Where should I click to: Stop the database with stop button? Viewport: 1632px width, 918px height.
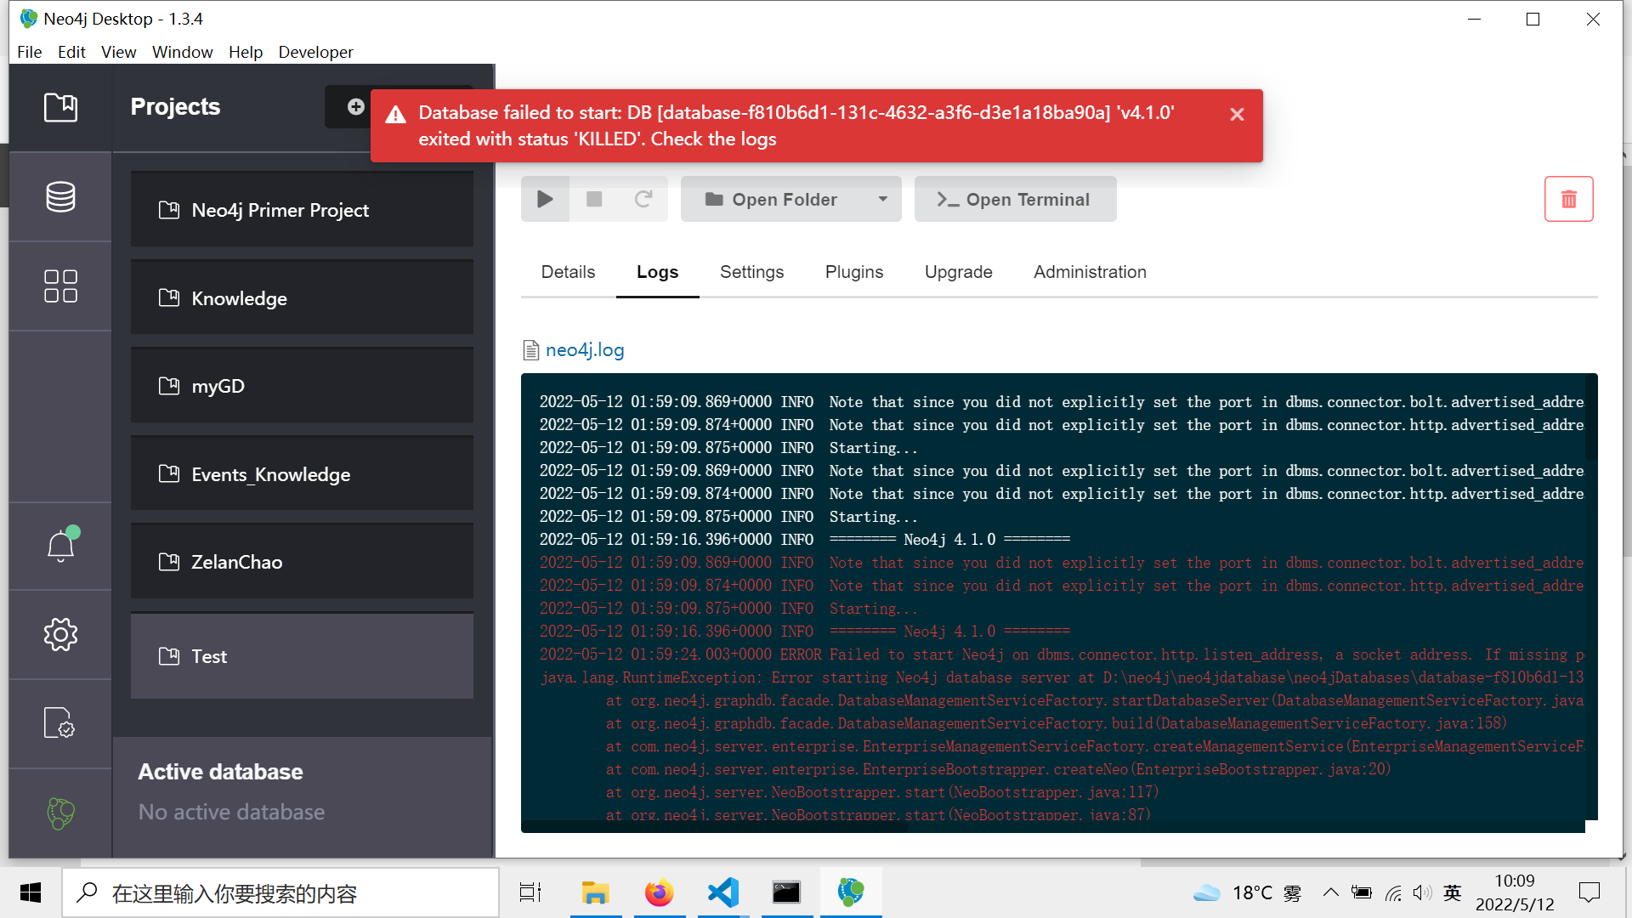[x=594, y=199]
